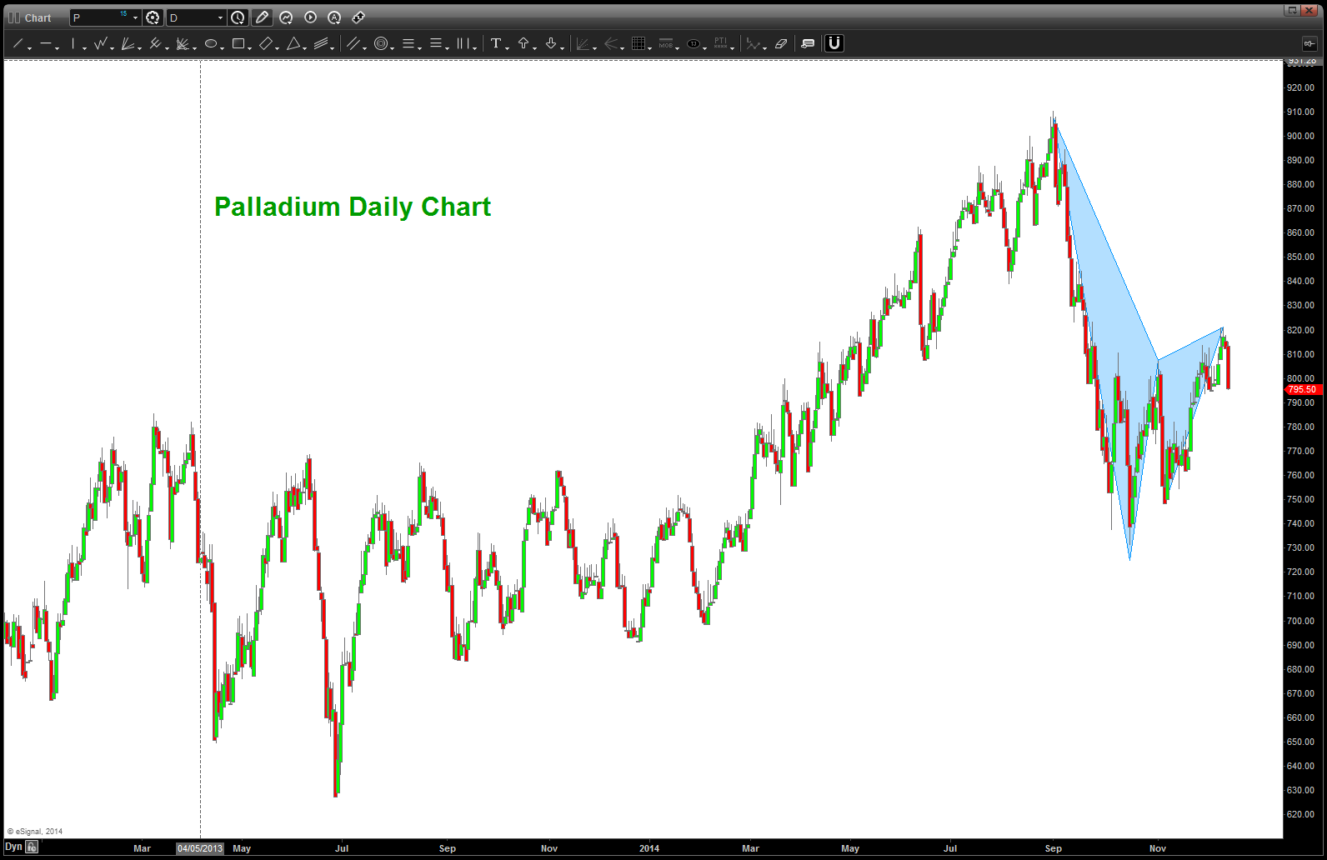Select the ellipse drawing tool
Viewport: 1327px width, 860px height.
(x=211, y=43)
